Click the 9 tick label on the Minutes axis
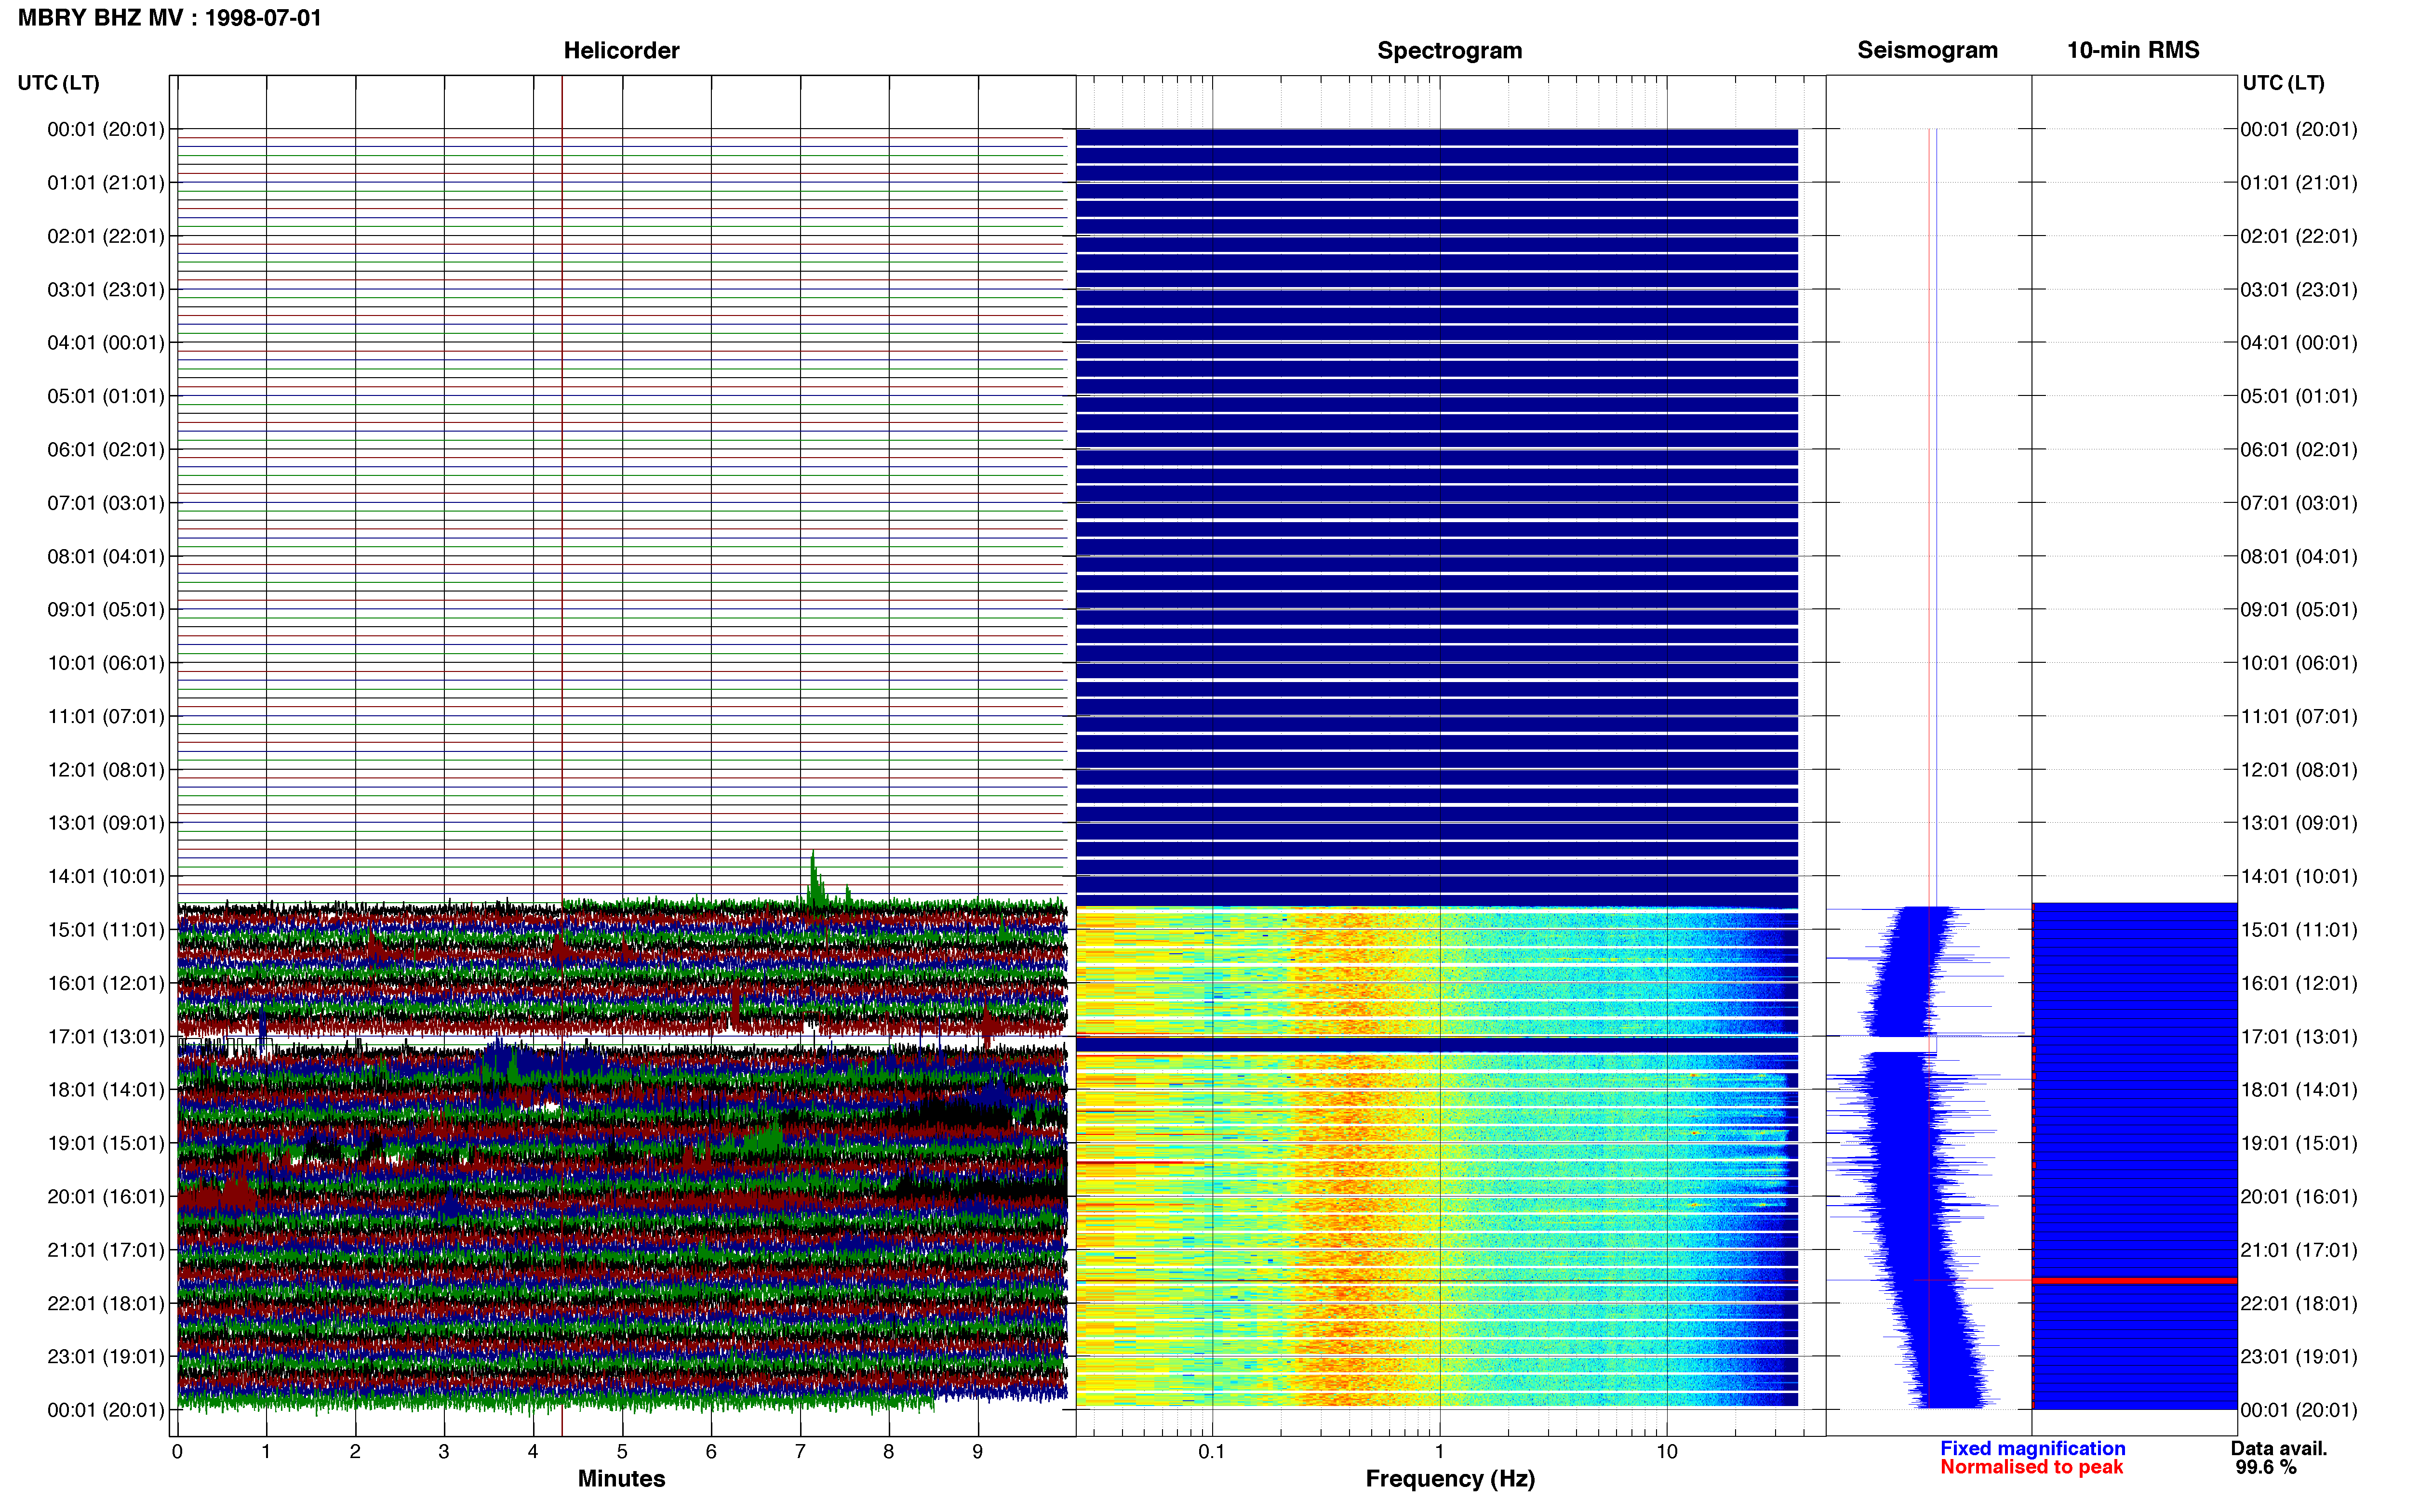 coord(977,1451)
